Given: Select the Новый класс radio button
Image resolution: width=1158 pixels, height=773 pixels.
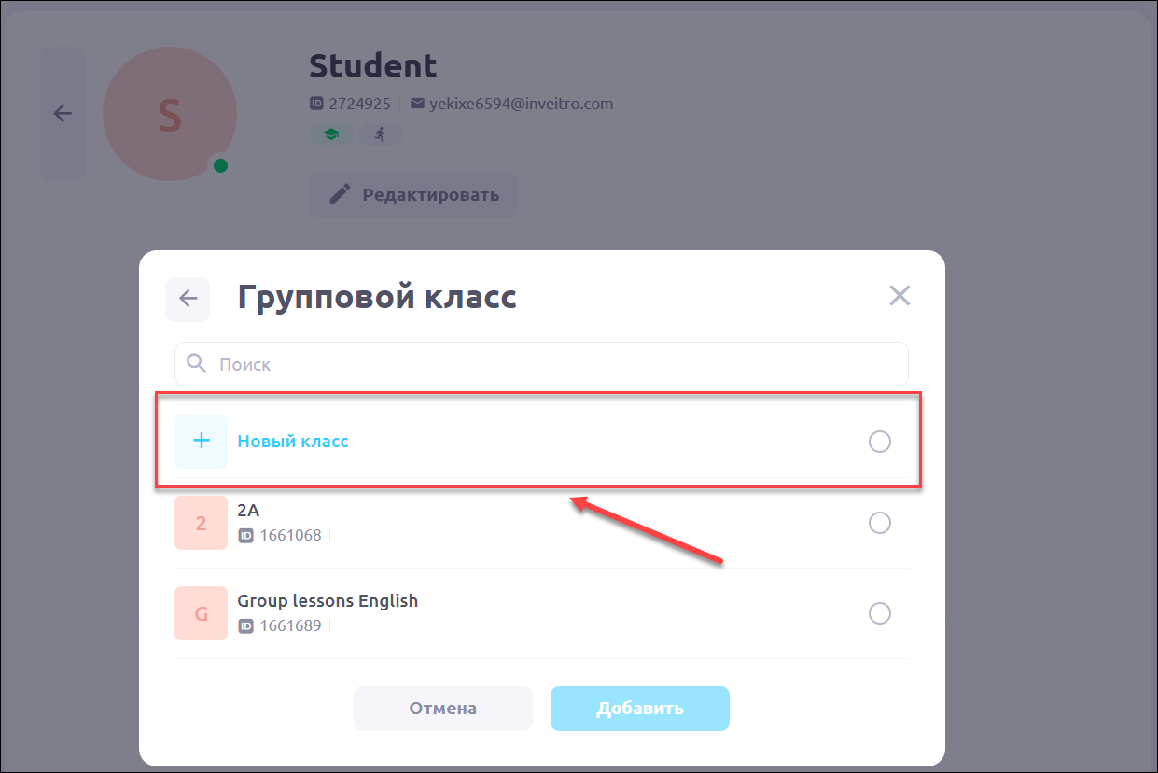Looking at the screenshot, I should [879, 442].
